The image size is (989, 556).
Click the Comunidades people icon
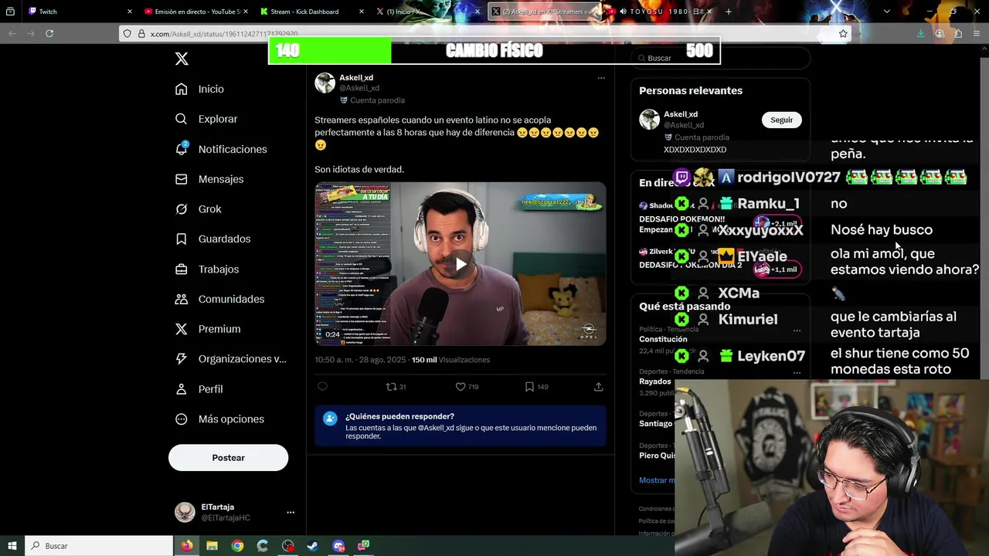pos(182,299)
